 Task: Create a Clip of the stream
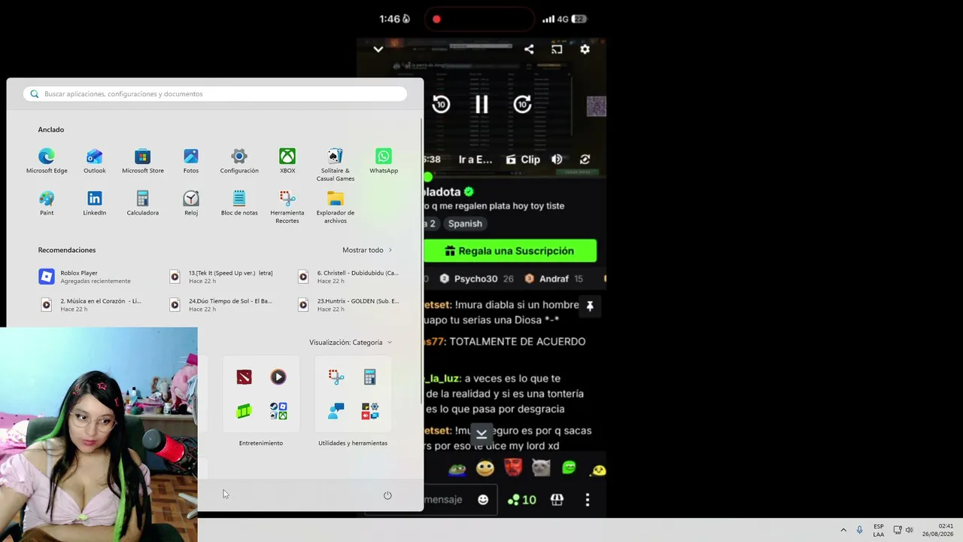(523, 160)
